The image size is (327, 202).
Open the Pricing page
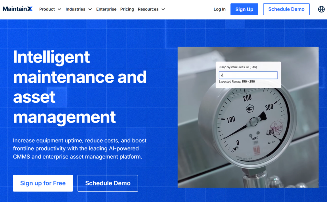click(127, 9)
